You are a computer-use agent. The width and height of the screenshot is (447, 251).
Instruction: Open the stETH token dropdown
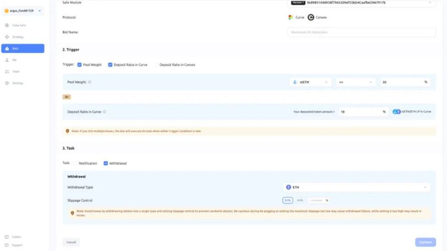pyautogui.click(x=311, y=82)
